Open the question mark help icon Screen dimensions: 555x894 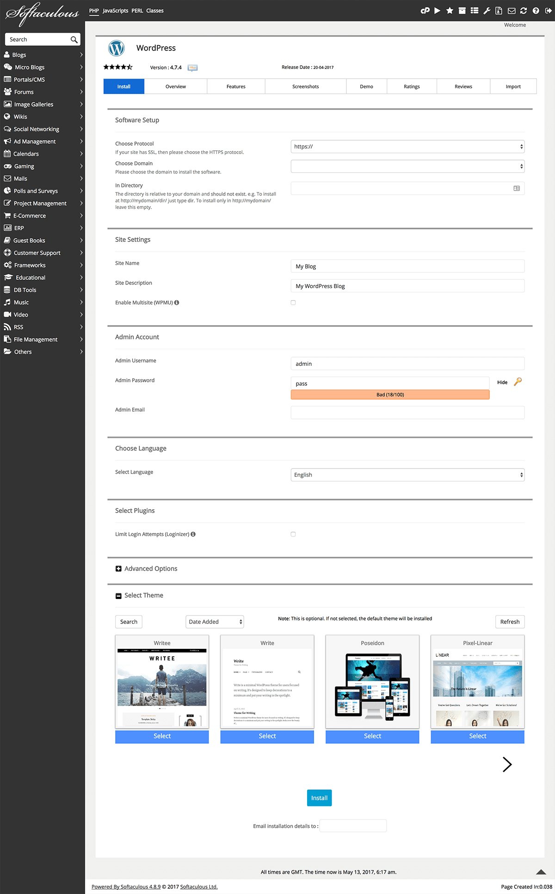(536, 11)
